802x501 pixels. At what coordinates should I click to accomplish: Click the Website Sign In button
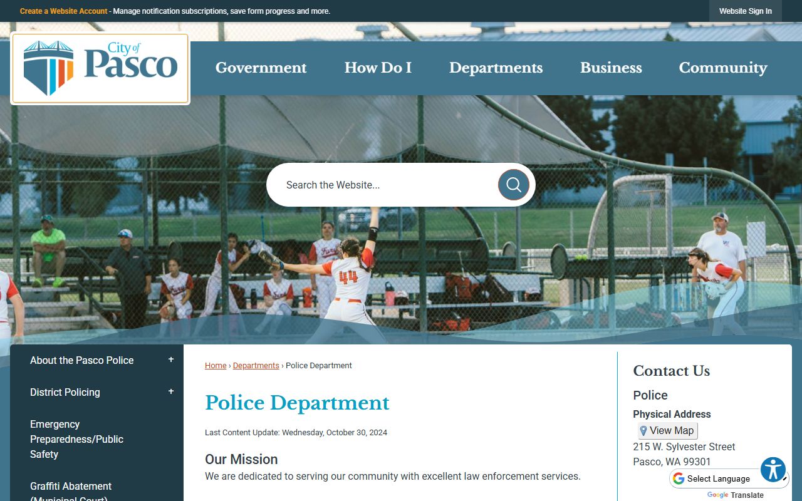[x=746, y=11]
